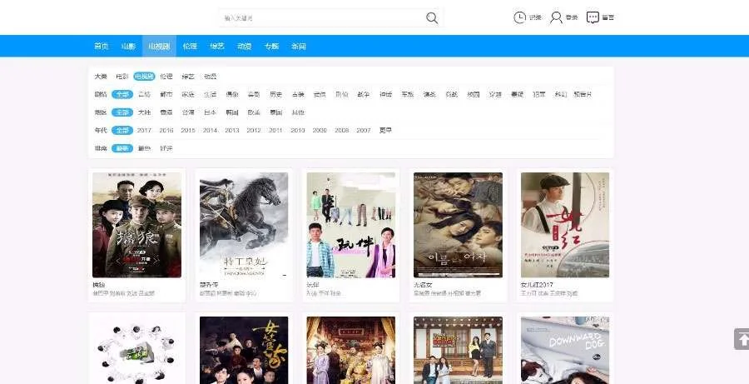Open the black horse drama poster
The image size is (749, 384).
coord(244,225)
